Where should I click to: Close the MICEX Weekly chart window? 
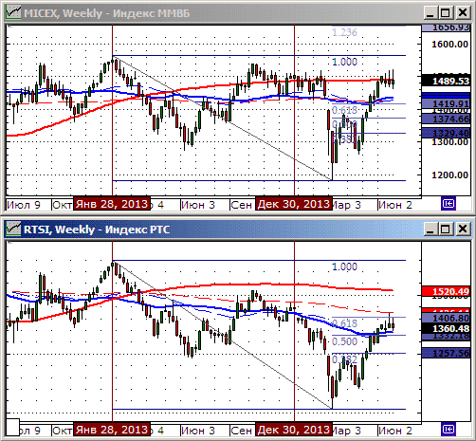463,13
